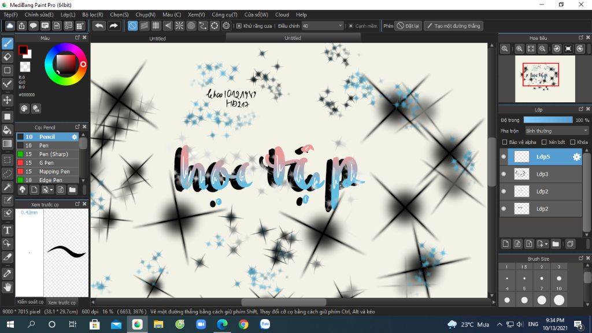This screenshot has width=592, height=333.
Task: Enable the curve snap guide
Action: coord(203,25)
